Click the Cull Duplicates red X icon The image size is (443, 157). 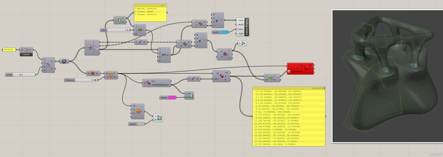[225, 54]
